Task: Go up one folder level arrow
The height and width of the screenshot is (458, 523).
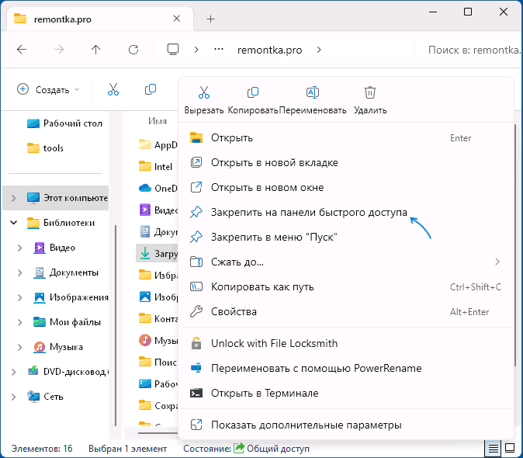Action: tap(96, 50)
